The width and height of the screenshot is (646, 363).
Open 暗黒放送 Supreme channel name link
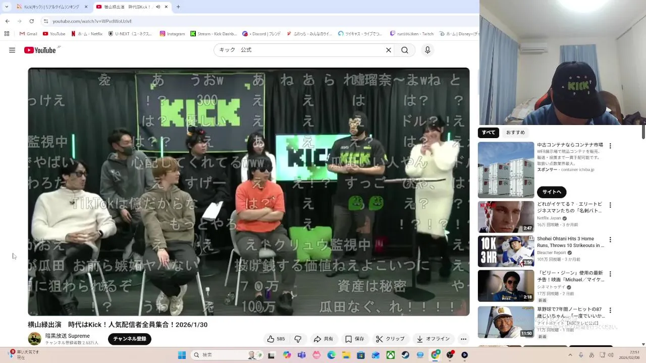tap(68, 336)
